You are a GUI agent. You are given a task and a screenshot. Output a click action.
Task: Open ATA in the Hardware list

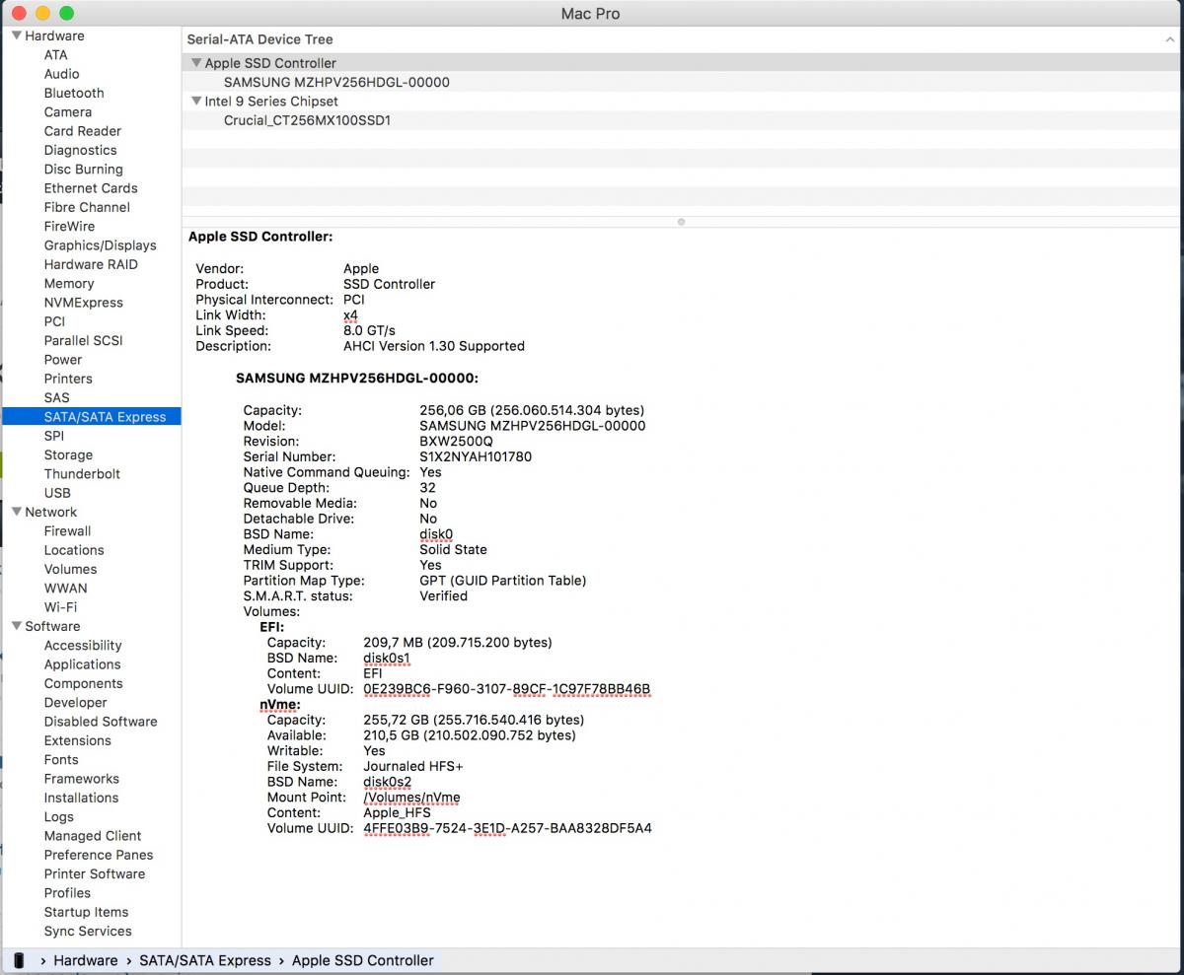pyautogui.click(x=56, y=55)
